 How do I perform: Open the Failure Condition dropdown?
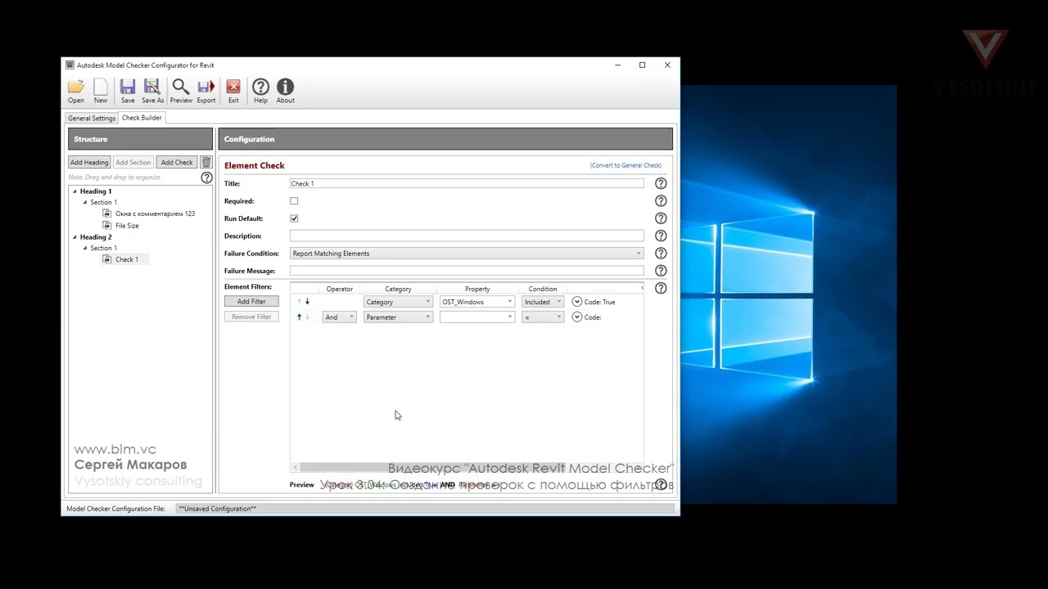[467, 254]
